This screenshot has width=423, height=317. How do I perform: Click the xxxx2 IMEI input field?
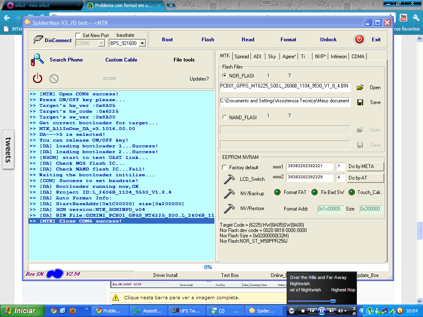point(309,177)
